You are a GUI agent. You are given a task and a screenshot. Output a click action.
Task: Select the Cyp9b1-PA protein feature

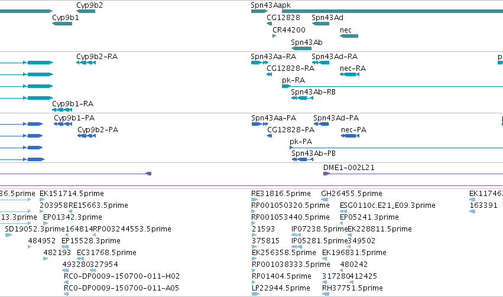[x=63, y=124]
